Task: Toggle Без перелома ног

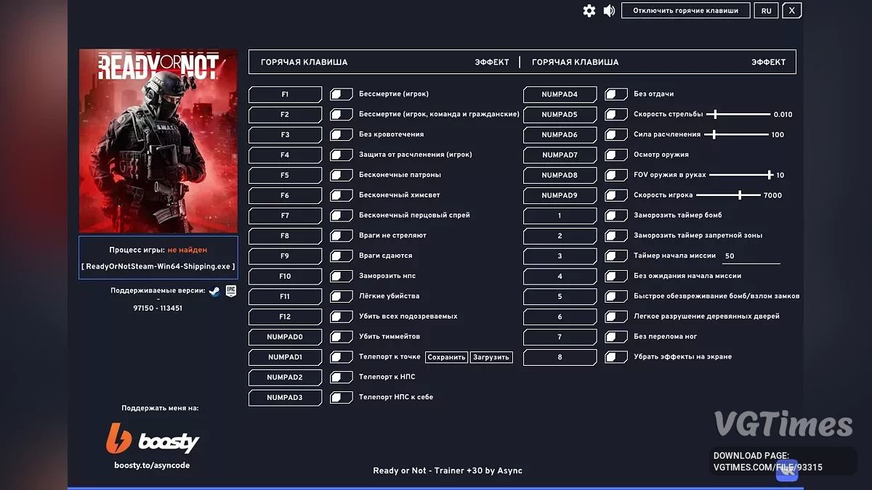Action: tap(616, 337)
